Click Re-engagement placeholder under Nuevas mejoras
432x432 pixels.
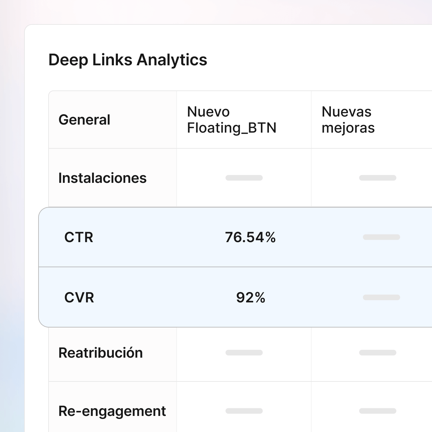coord(377,411)
